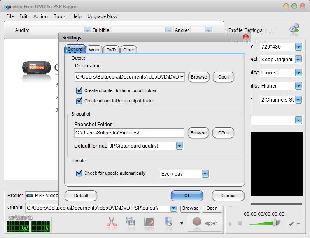
Task: Click the CPU usage graph monitor
Action: 29,226
